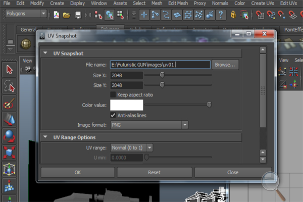Collapse the UV Snapshot section

click(x=45, y=53)
